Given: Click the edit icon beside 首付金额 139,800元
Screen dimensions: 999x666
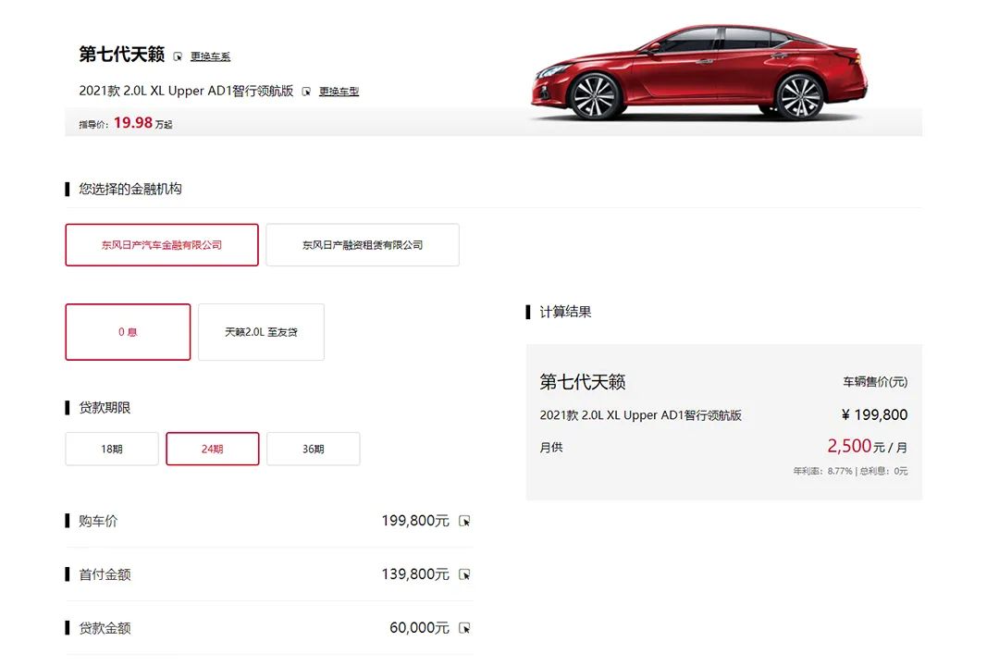Looking at the screenshot, I should 462,574.
